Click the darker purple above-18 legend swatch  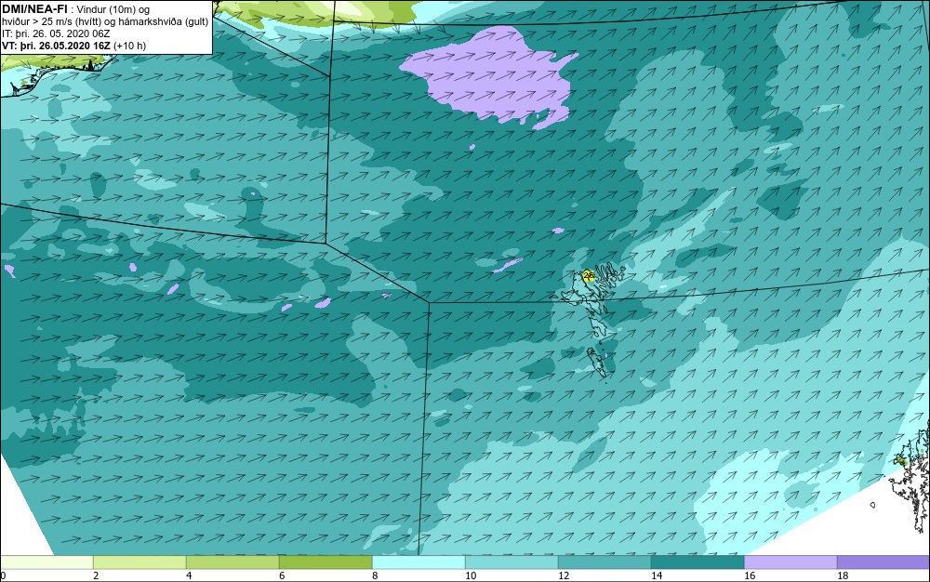[883, 562]
